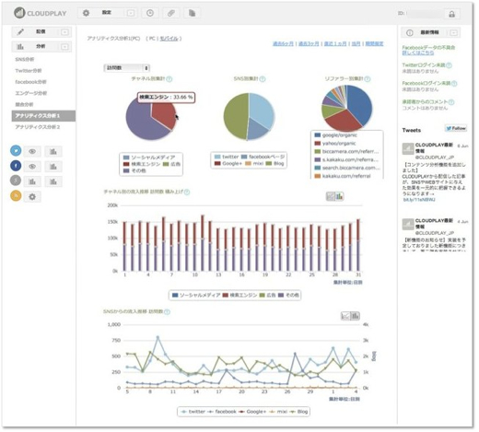
Task: Collapse the 分析 section arrow
Action: click(64, 47)
